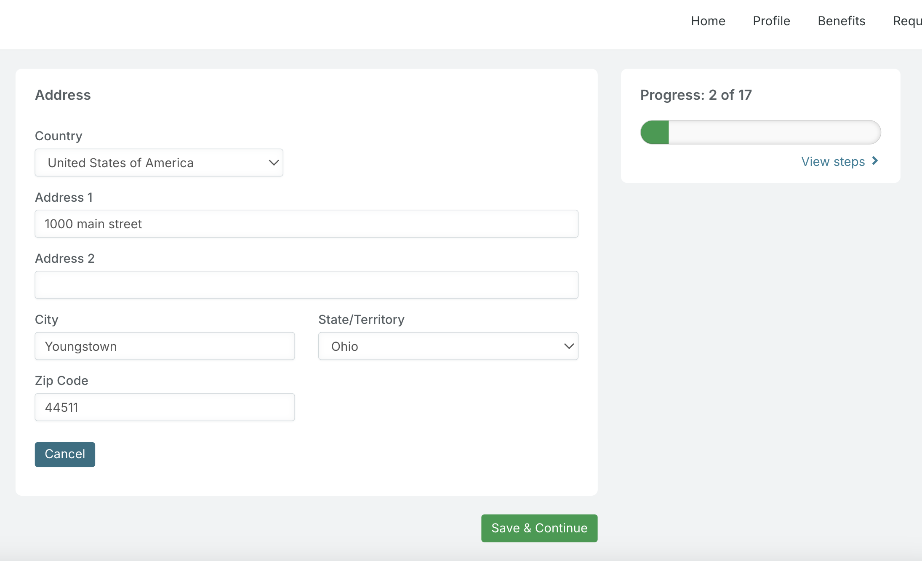
Task: Open the State/Territory dropdown showing Ohio
Action: [x=448, y=346]
